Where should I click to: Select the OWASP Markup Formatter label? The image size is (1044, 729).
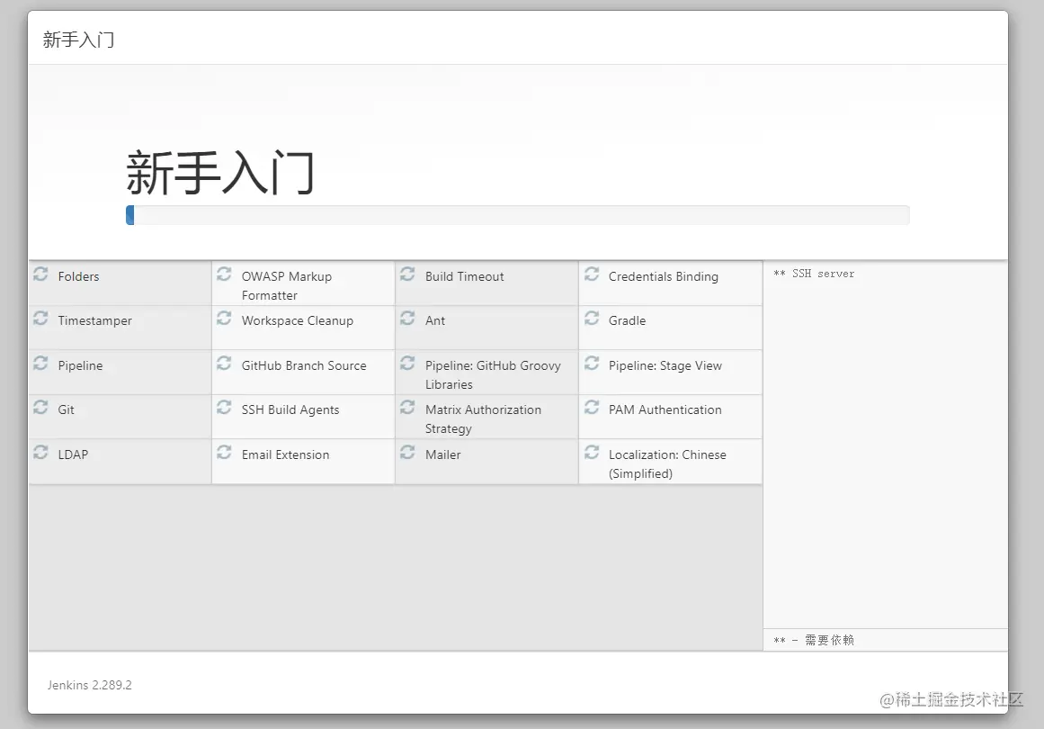pos(286,286)
